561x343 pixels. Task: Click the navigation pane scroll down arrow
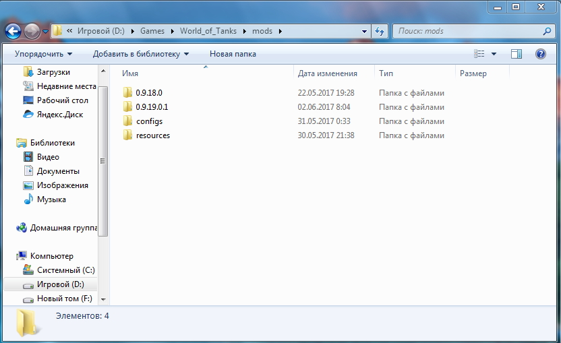[x=103, y=299]
